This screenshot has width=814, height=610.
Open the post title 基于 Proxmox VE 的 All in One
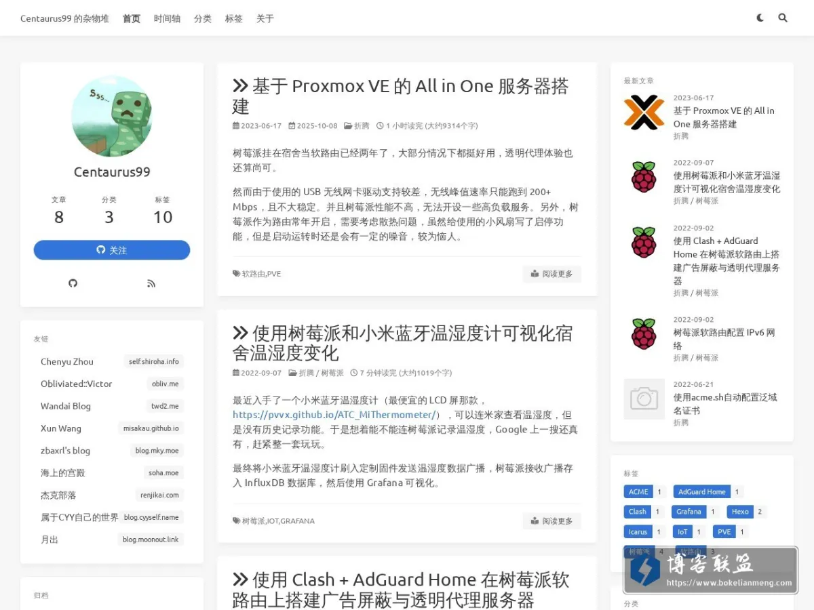click(400, 96)
